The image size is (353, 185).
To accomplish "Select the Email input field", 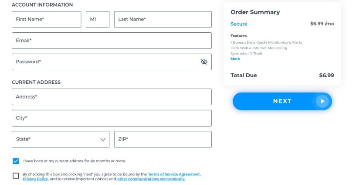I will point(112,41).
